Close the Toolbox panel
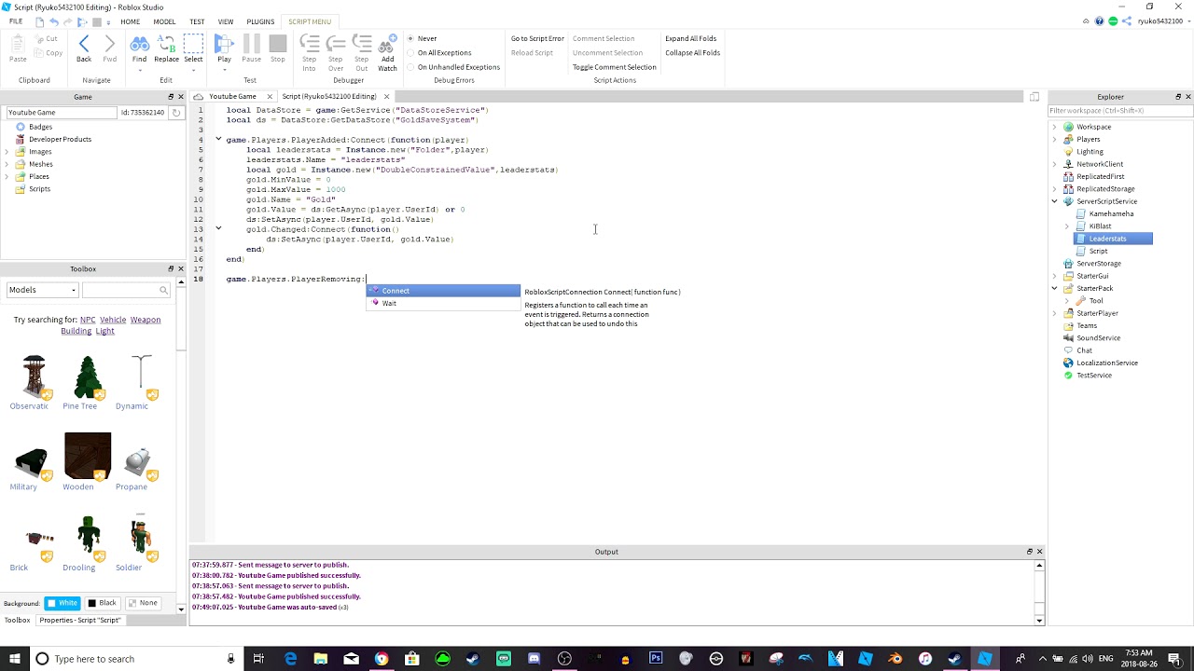Viewport: 1194px width, 671px height. 181,268
